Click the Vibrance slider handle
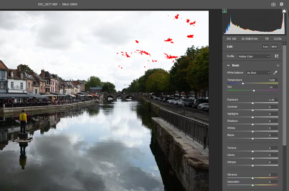The height and width of the screenshot is (191, 289). 252,178
